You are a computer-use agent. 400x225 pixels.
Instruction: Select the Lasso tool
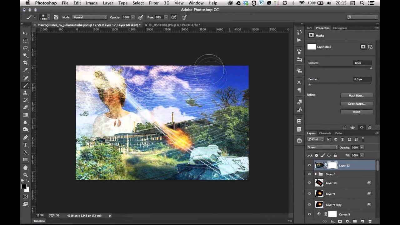click(25, 48)
